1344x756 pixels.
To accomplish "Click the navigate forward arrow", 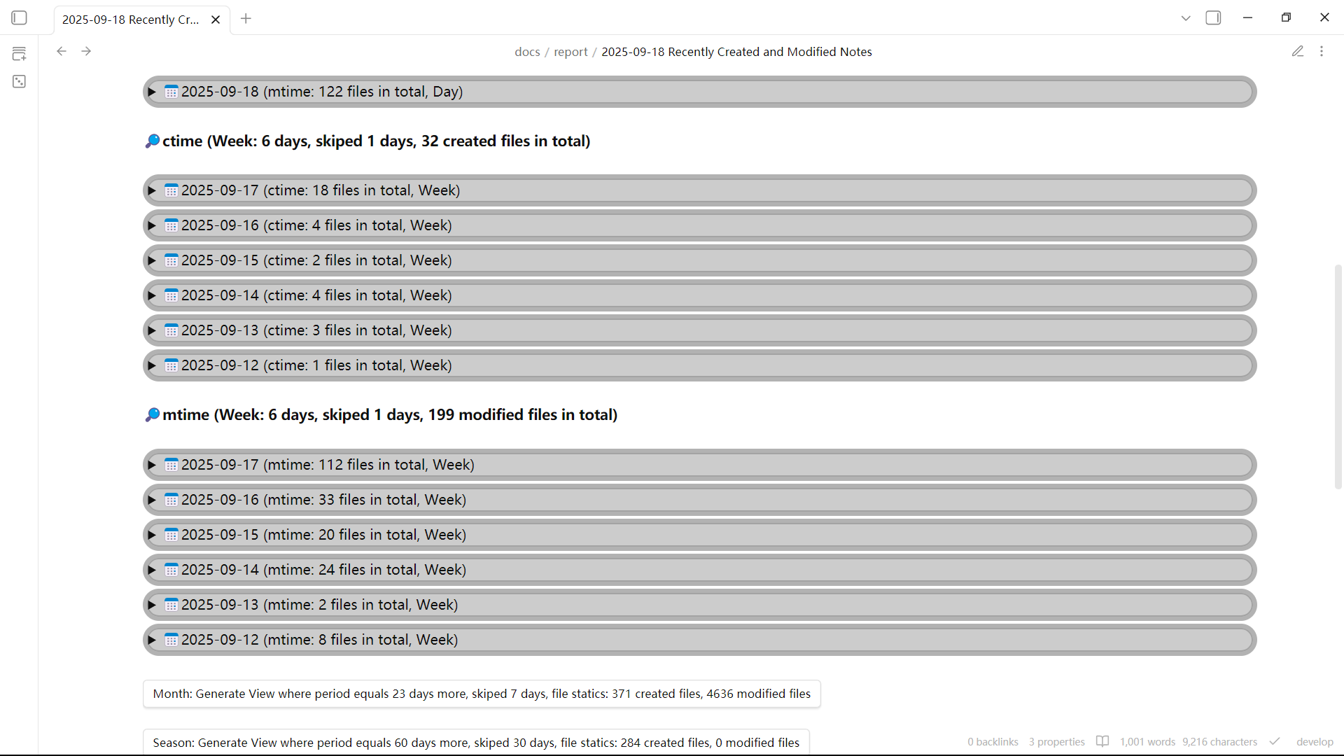I will [x=86, y=51].
